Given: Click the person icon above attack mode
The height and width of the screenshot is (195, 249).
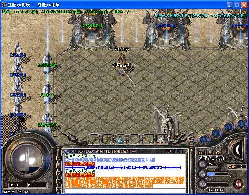Looking at the screenshot, I should (x=210, y=153).
